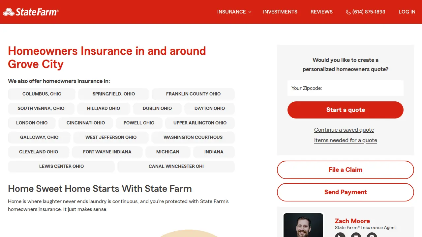Open Items needed for a quote link
The height and width of the screenshot is (237, 422).
(346, 140)
